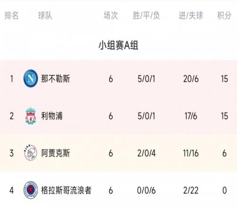The width and height of the screenshot is (237, 208).
Task: Click Napoli's 20/6 goals value
Action: [191, 79]
